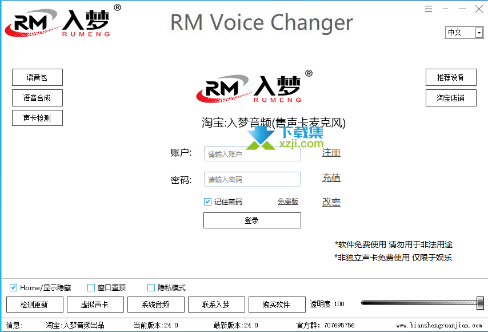488x332 pixels.
Task: Disable the Home/显示隐藏 checkbox
Action: tap(13, 287)
